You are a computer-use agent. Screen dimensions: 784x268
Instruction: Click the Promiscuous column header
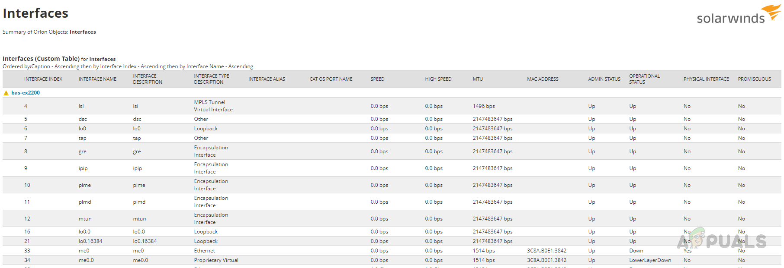[x=754, y=79]
